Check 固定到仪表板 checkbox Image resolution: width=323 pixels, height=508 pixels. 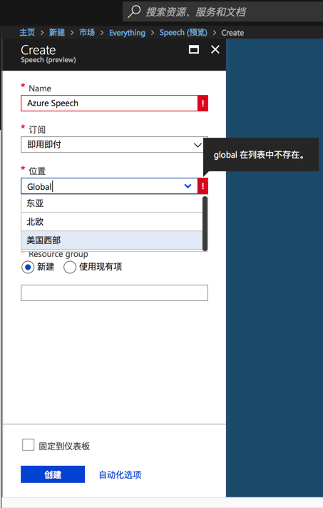click(x=28, y=444)
